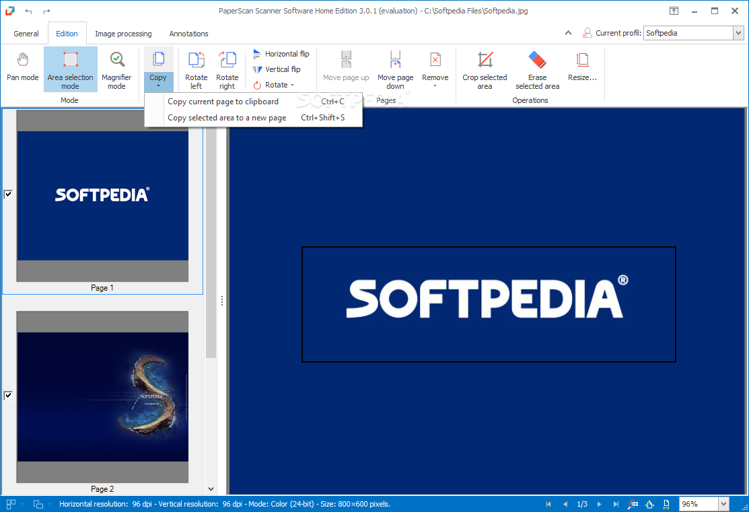Choose Copy current page to clipboard
This screenshot has width=749, height=512.
pyautogui.click(x=254, y=102)
